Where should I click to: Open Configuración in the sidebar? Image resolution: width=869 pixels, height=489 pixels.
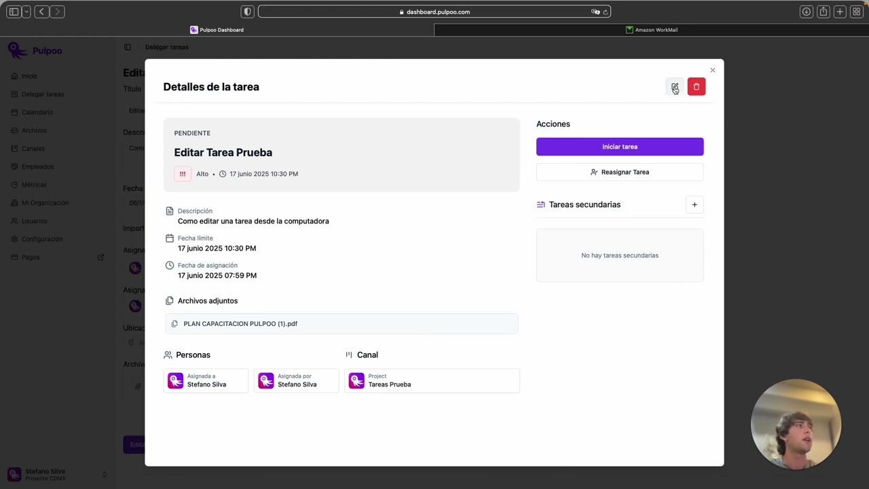(41, 239)
